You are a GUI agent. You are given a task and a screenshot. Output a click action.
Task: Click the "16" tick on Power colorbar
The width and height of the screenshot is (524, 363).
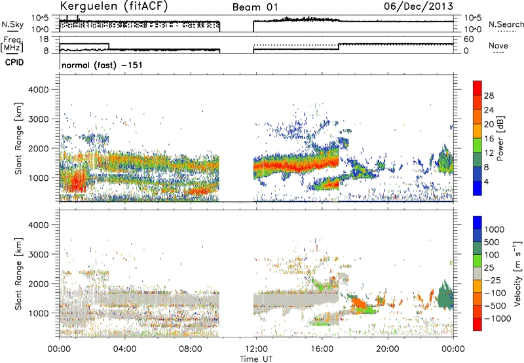pyautogui.click(x=489, y=139)
